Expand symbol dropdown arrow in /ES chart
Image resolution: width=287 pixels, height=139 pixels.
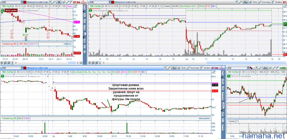[248, 68]
